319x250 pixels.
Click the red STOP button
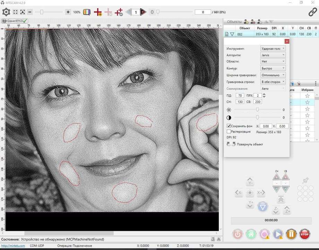click(x=304, y=234)
